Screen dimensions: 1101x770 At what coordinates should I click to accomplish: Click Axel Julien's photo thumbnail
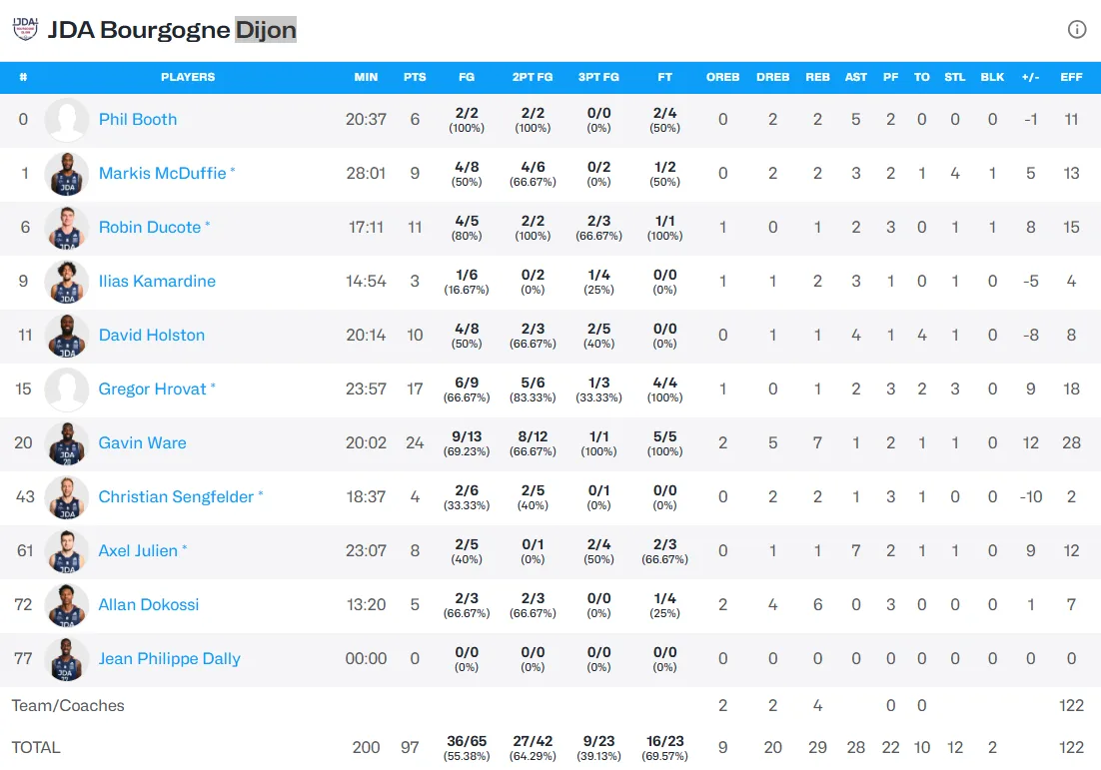pyautogui.click(x=67, y=551)
